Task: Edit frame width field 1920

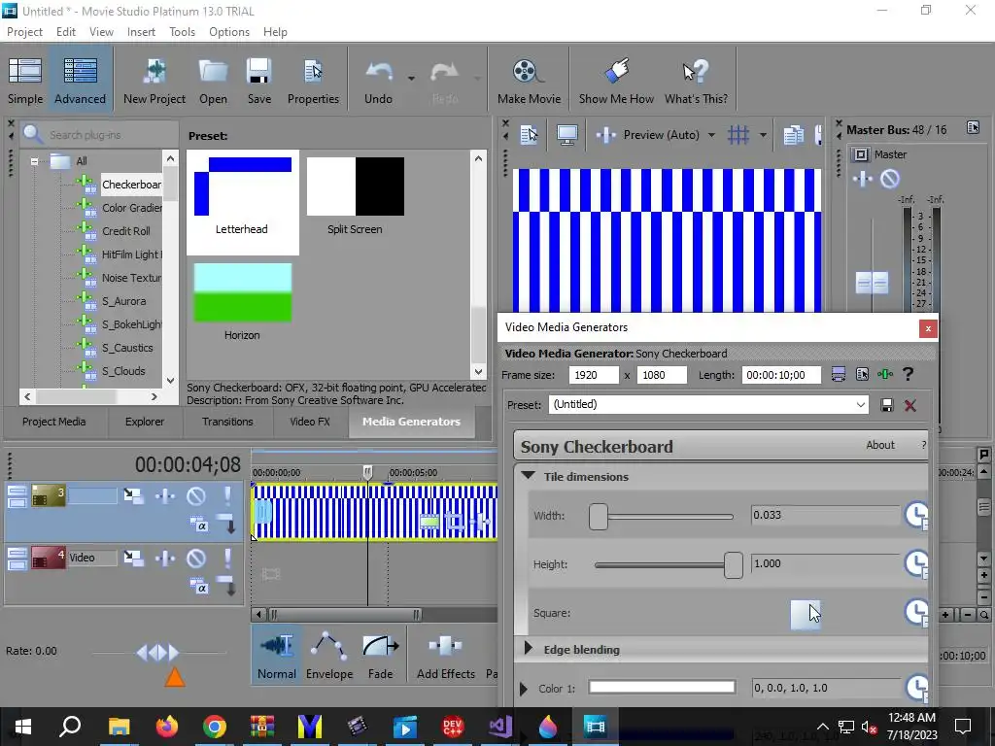Action: click(594, 375)
